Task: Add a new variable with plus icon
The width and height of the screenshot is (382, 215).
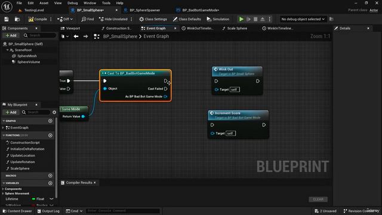Action: point(50,183)
